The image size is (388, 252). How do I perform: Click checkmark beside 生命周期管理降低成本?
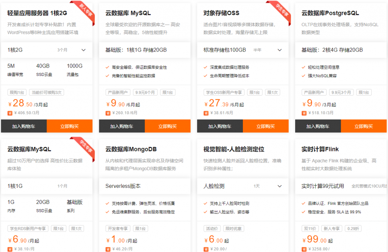coord(205,76)
